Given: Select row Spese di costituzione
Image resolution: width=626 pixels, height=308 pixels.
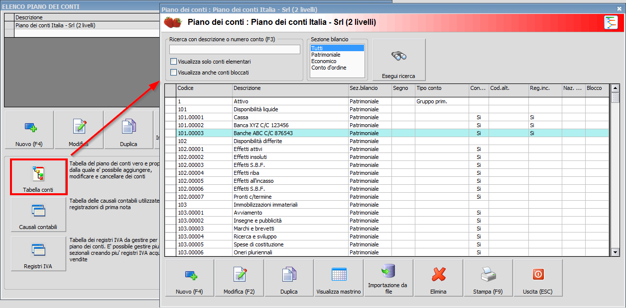Looking at the screenshot, I should click(x=387, y=244).
